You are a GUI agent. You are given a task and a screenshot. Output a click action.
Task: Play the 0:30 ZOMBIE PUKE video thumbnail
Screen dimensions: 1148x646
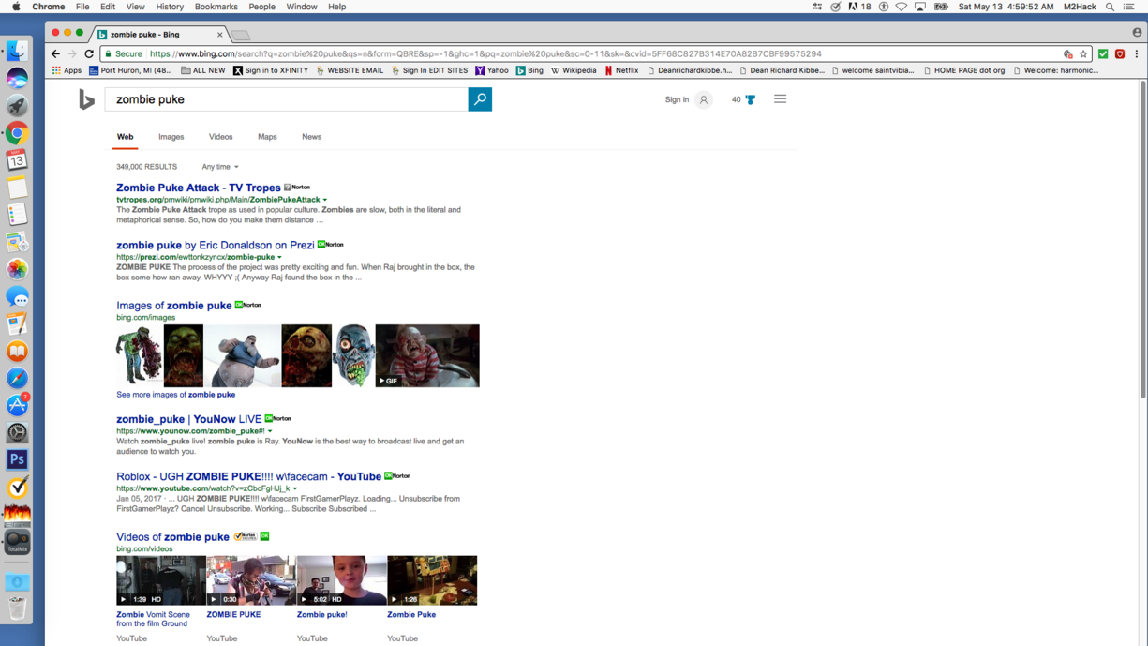click(x=251, y=580)
